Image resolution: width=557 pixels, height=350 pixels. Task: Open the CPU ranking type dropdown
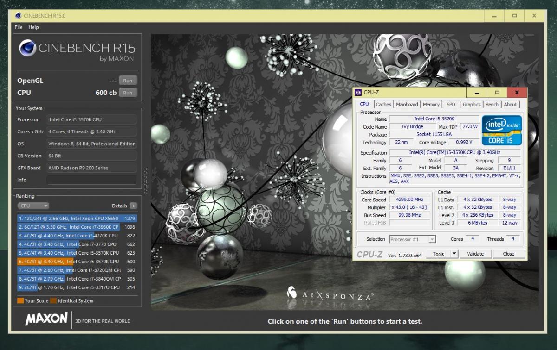coord(33,206)
